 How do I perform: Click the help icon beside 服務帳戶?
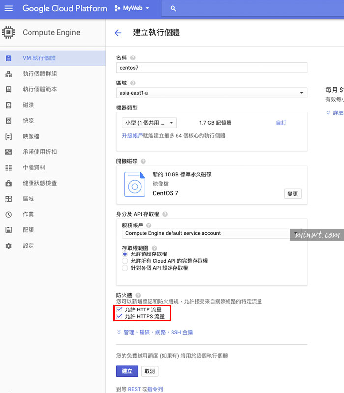pyautogui.click(x=149, y=225)
